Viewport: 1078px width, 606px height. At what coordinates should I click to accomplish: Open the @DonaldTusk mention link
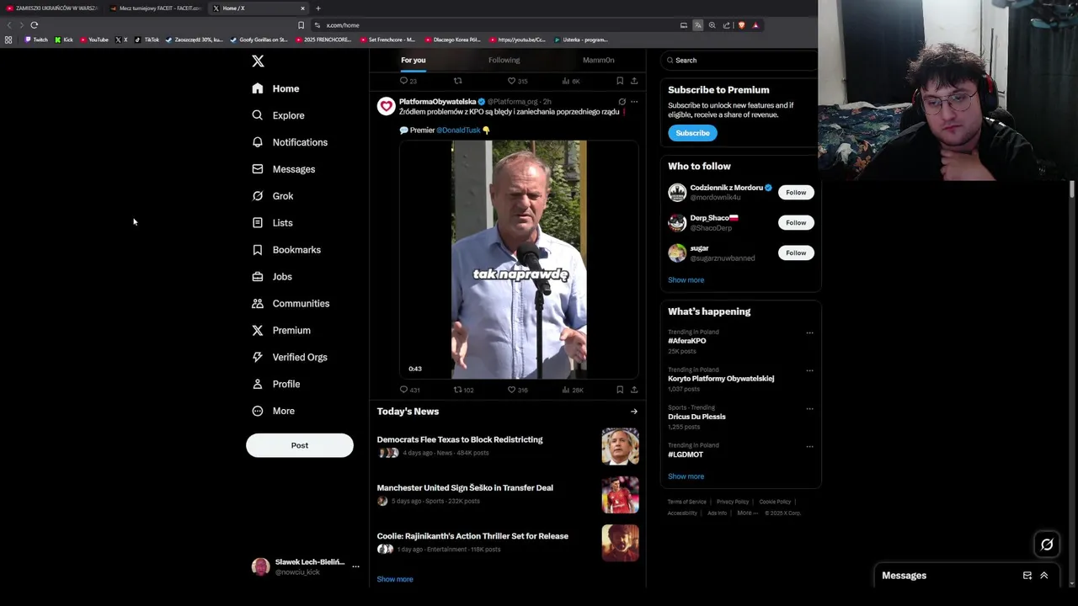point(458,130)
